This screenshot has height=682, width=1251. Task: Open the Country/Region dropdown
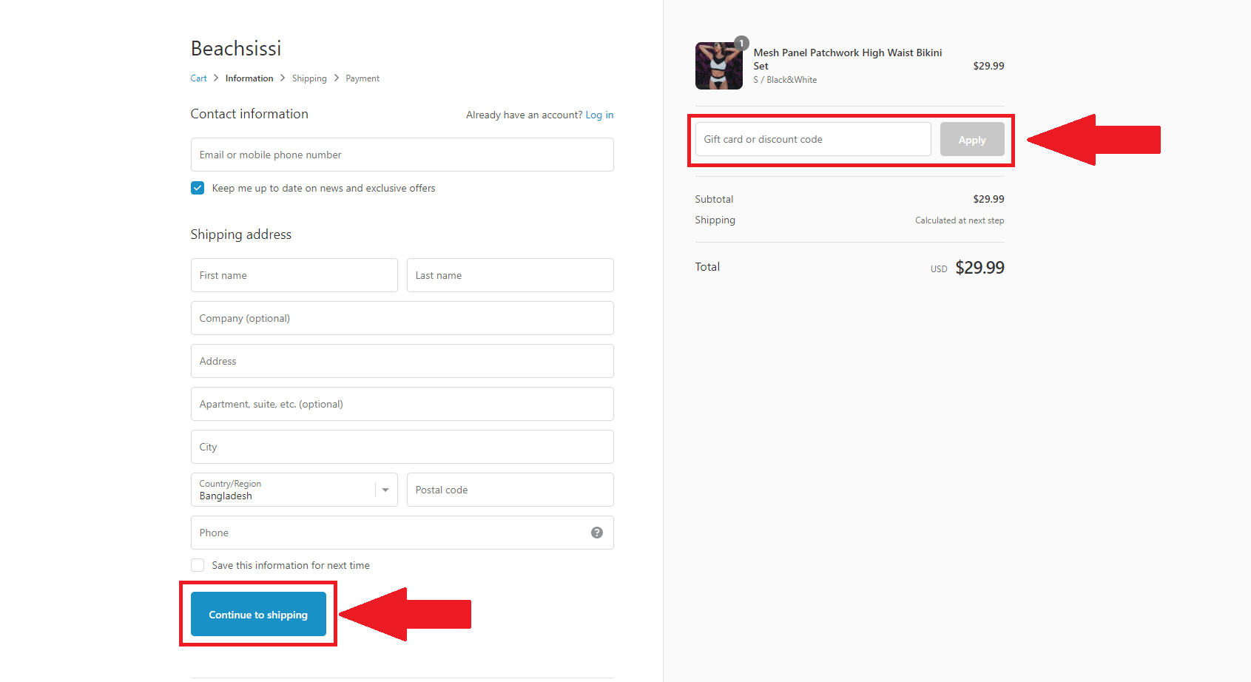click(x=294, y=490)
